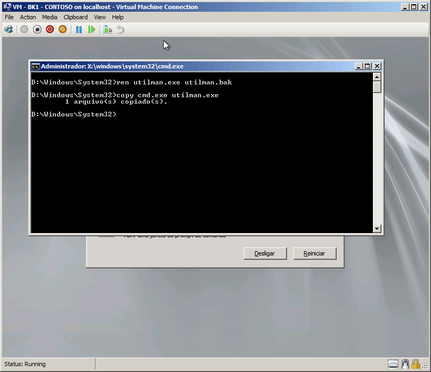
Task: Click the Revert undo arrow icon
Action: click(121, 29)
